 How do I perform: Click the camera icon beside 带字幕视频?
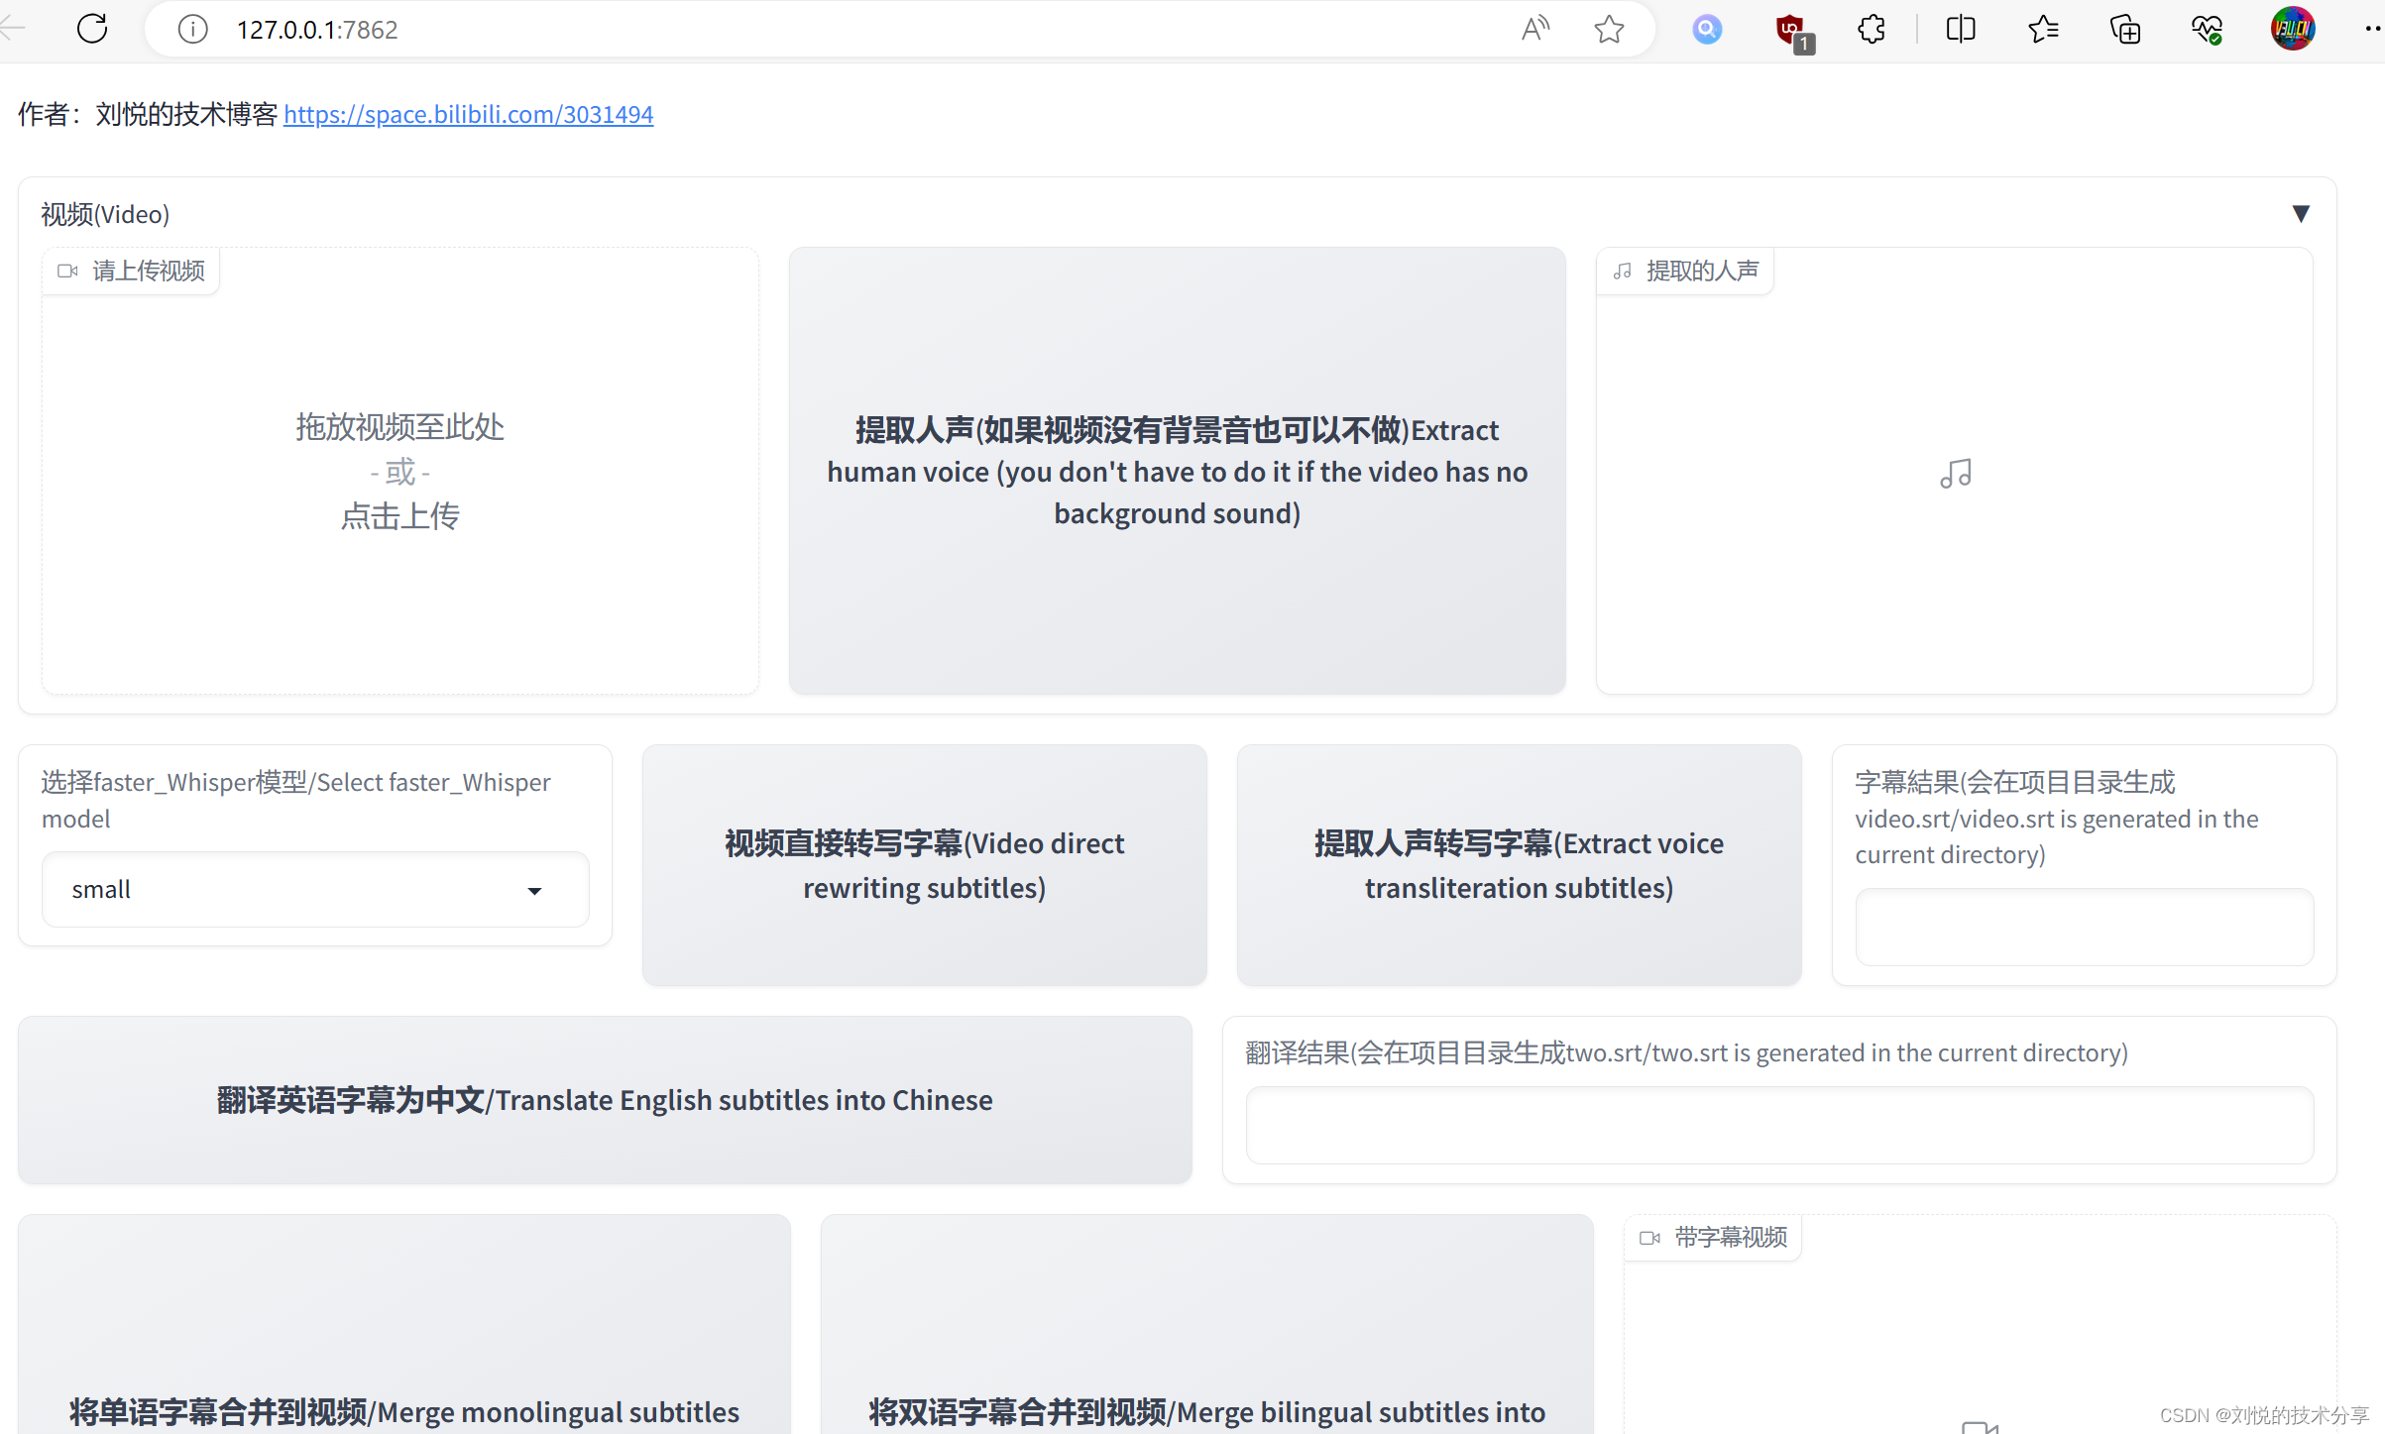(1648, 1237)
